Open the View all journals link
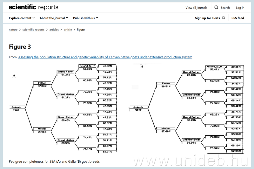Image resolution: width=254 pixels, height=169 pixels. [x=196, y=8]
